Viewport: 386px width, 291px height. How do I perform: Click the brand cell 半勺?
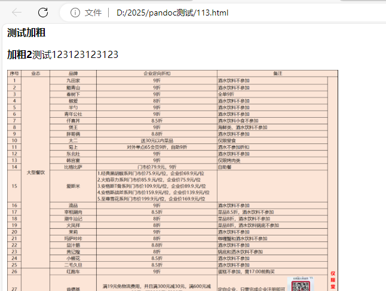(73, 108)
